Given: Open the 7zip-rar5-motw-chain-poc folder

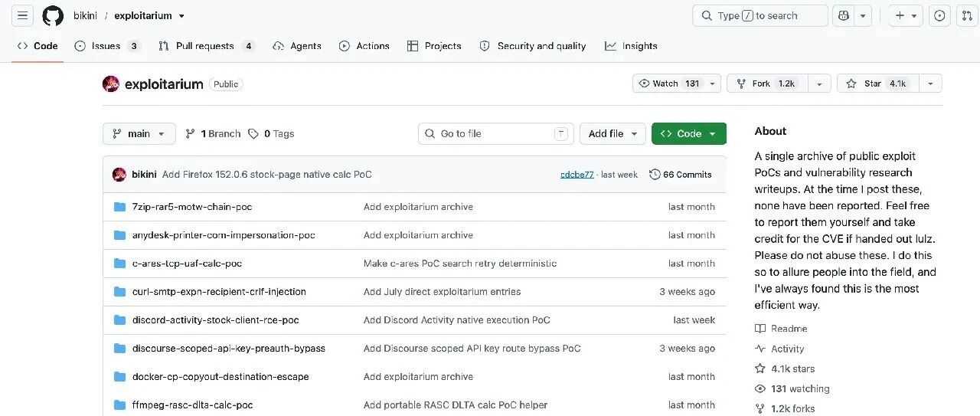Looking at the screenshot, I should pyautogui.click(x=192, y=207).
